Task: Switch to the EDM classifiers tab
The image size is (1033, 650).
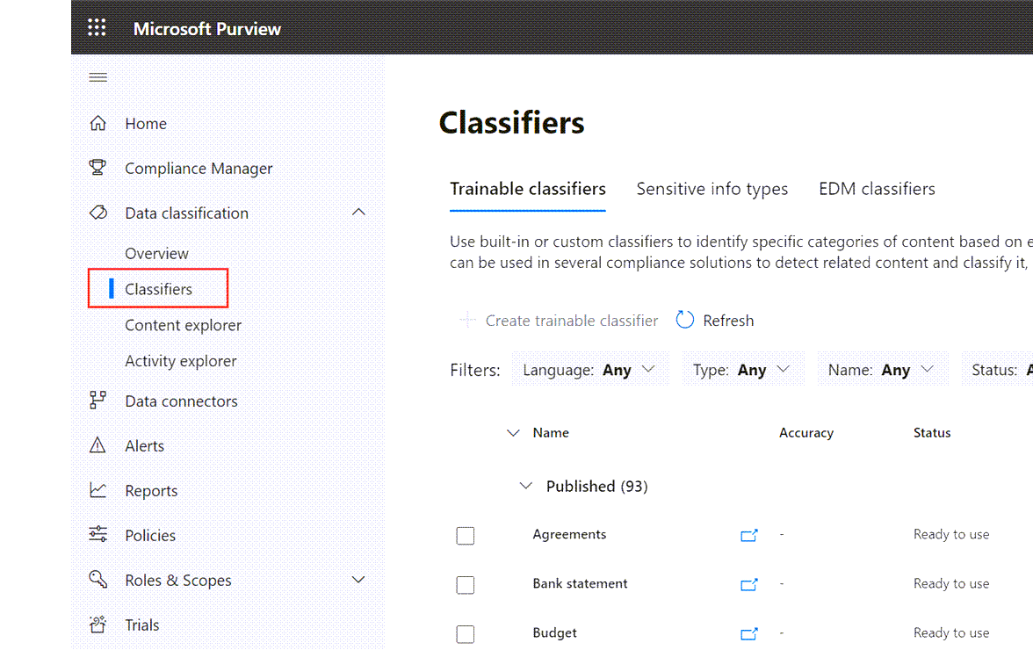Action: 877,189
